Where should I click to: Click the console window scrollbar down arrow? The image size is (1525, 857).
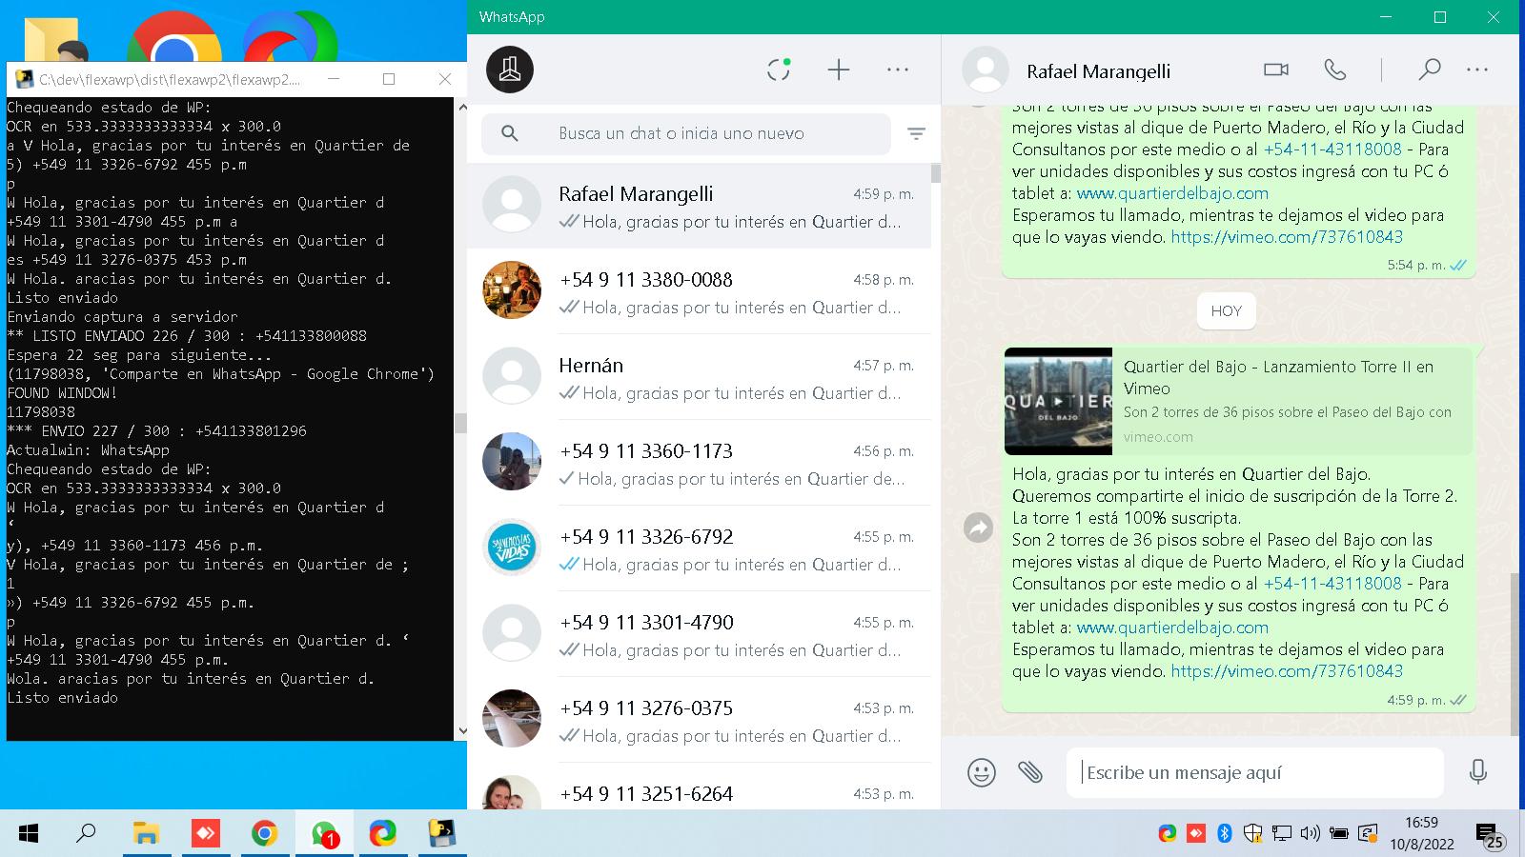(x=462, y=731)
